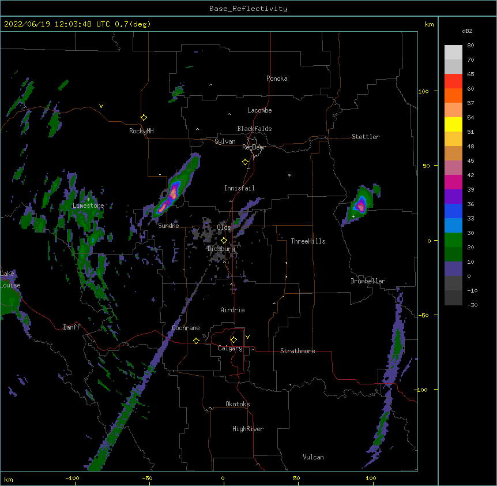Click the Cochrane label

coord(186,328)
